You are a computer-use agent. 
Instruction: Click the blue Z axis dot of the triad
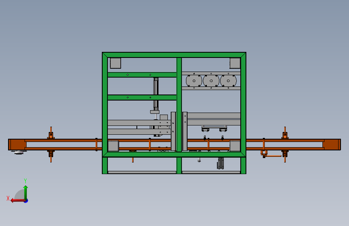[x=26, y=201]
